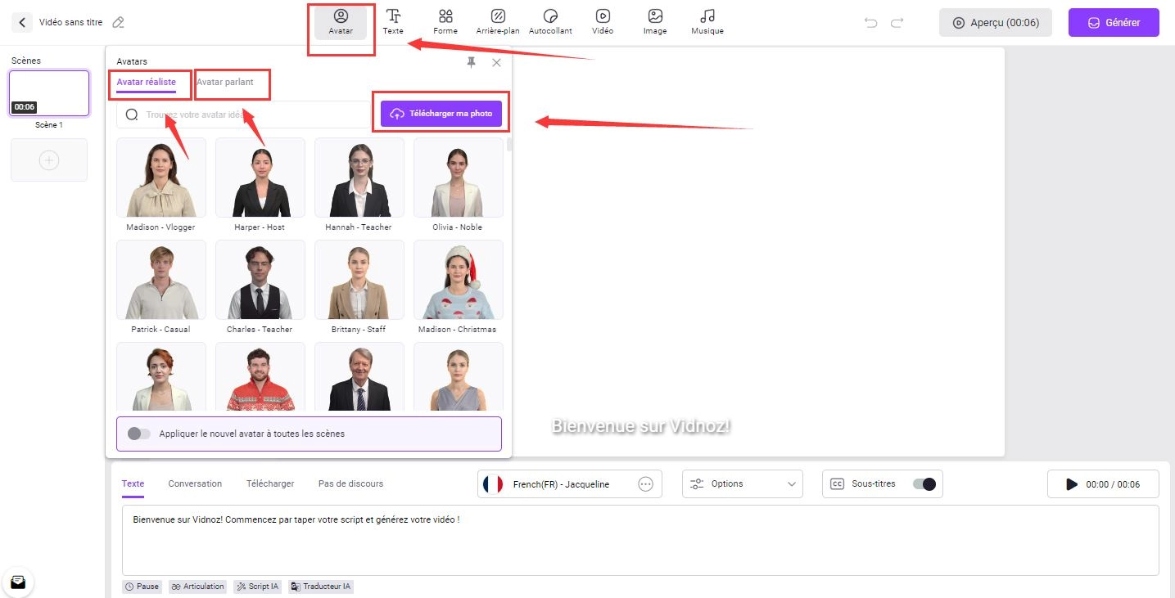
Task: Open the French(FR) - Jacqueline voice selector
Action: (x=570, y=484)
